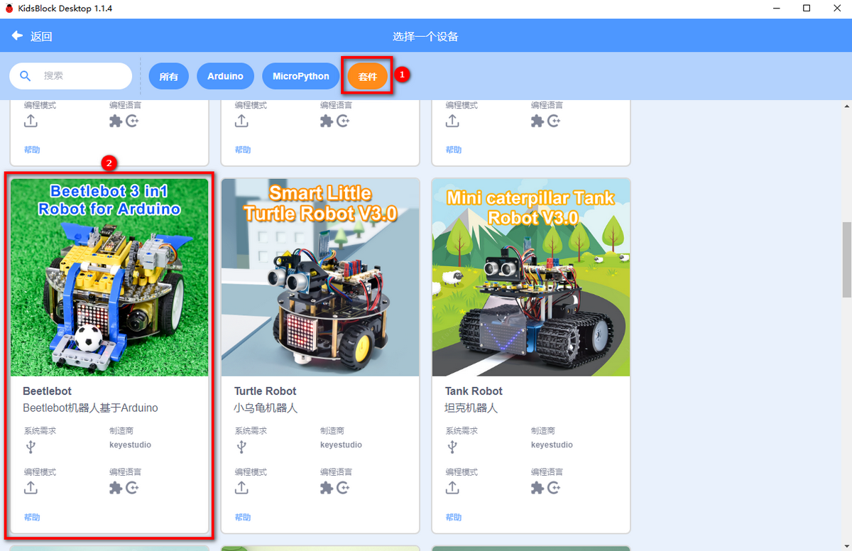Viewport: 852px width, 551px height.
Task: Click the scrollbar up arrow
Action: pyautogui.click(x=846, y=107)
